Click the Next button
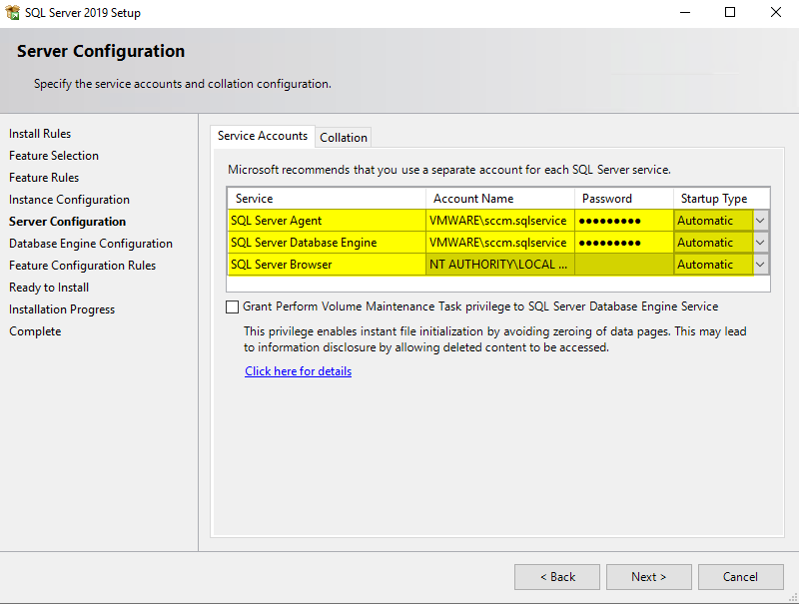Image resolution: width=799 pixels, height=605 pixels. [648, 577]
